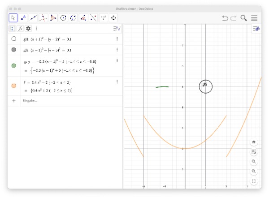The image size is (269, 198).
Task: Click the zoom to fit button
Action: [254, 152]
